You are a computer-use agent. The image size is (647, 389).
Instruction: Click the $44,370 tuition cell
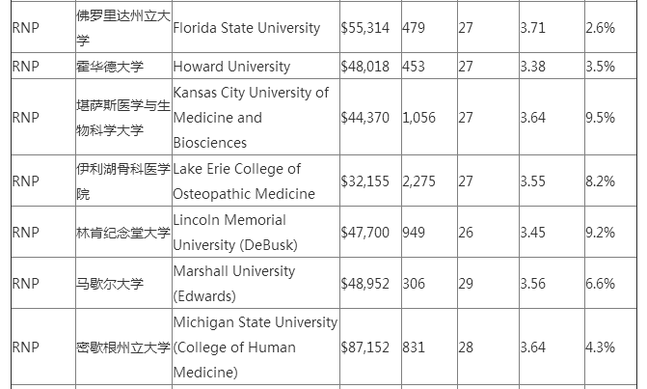(x=365, y=118)
